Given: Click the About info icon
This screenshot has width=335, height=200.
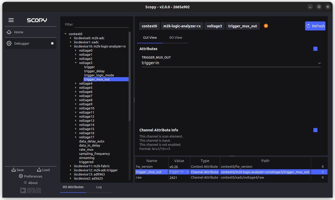Looking at the screenshot, I should (x=25, y=182).
